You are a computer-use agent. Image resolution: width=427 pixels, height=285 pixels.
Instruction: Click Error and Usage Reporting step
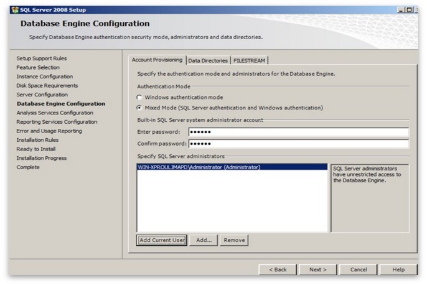click(x=49, y=131)
